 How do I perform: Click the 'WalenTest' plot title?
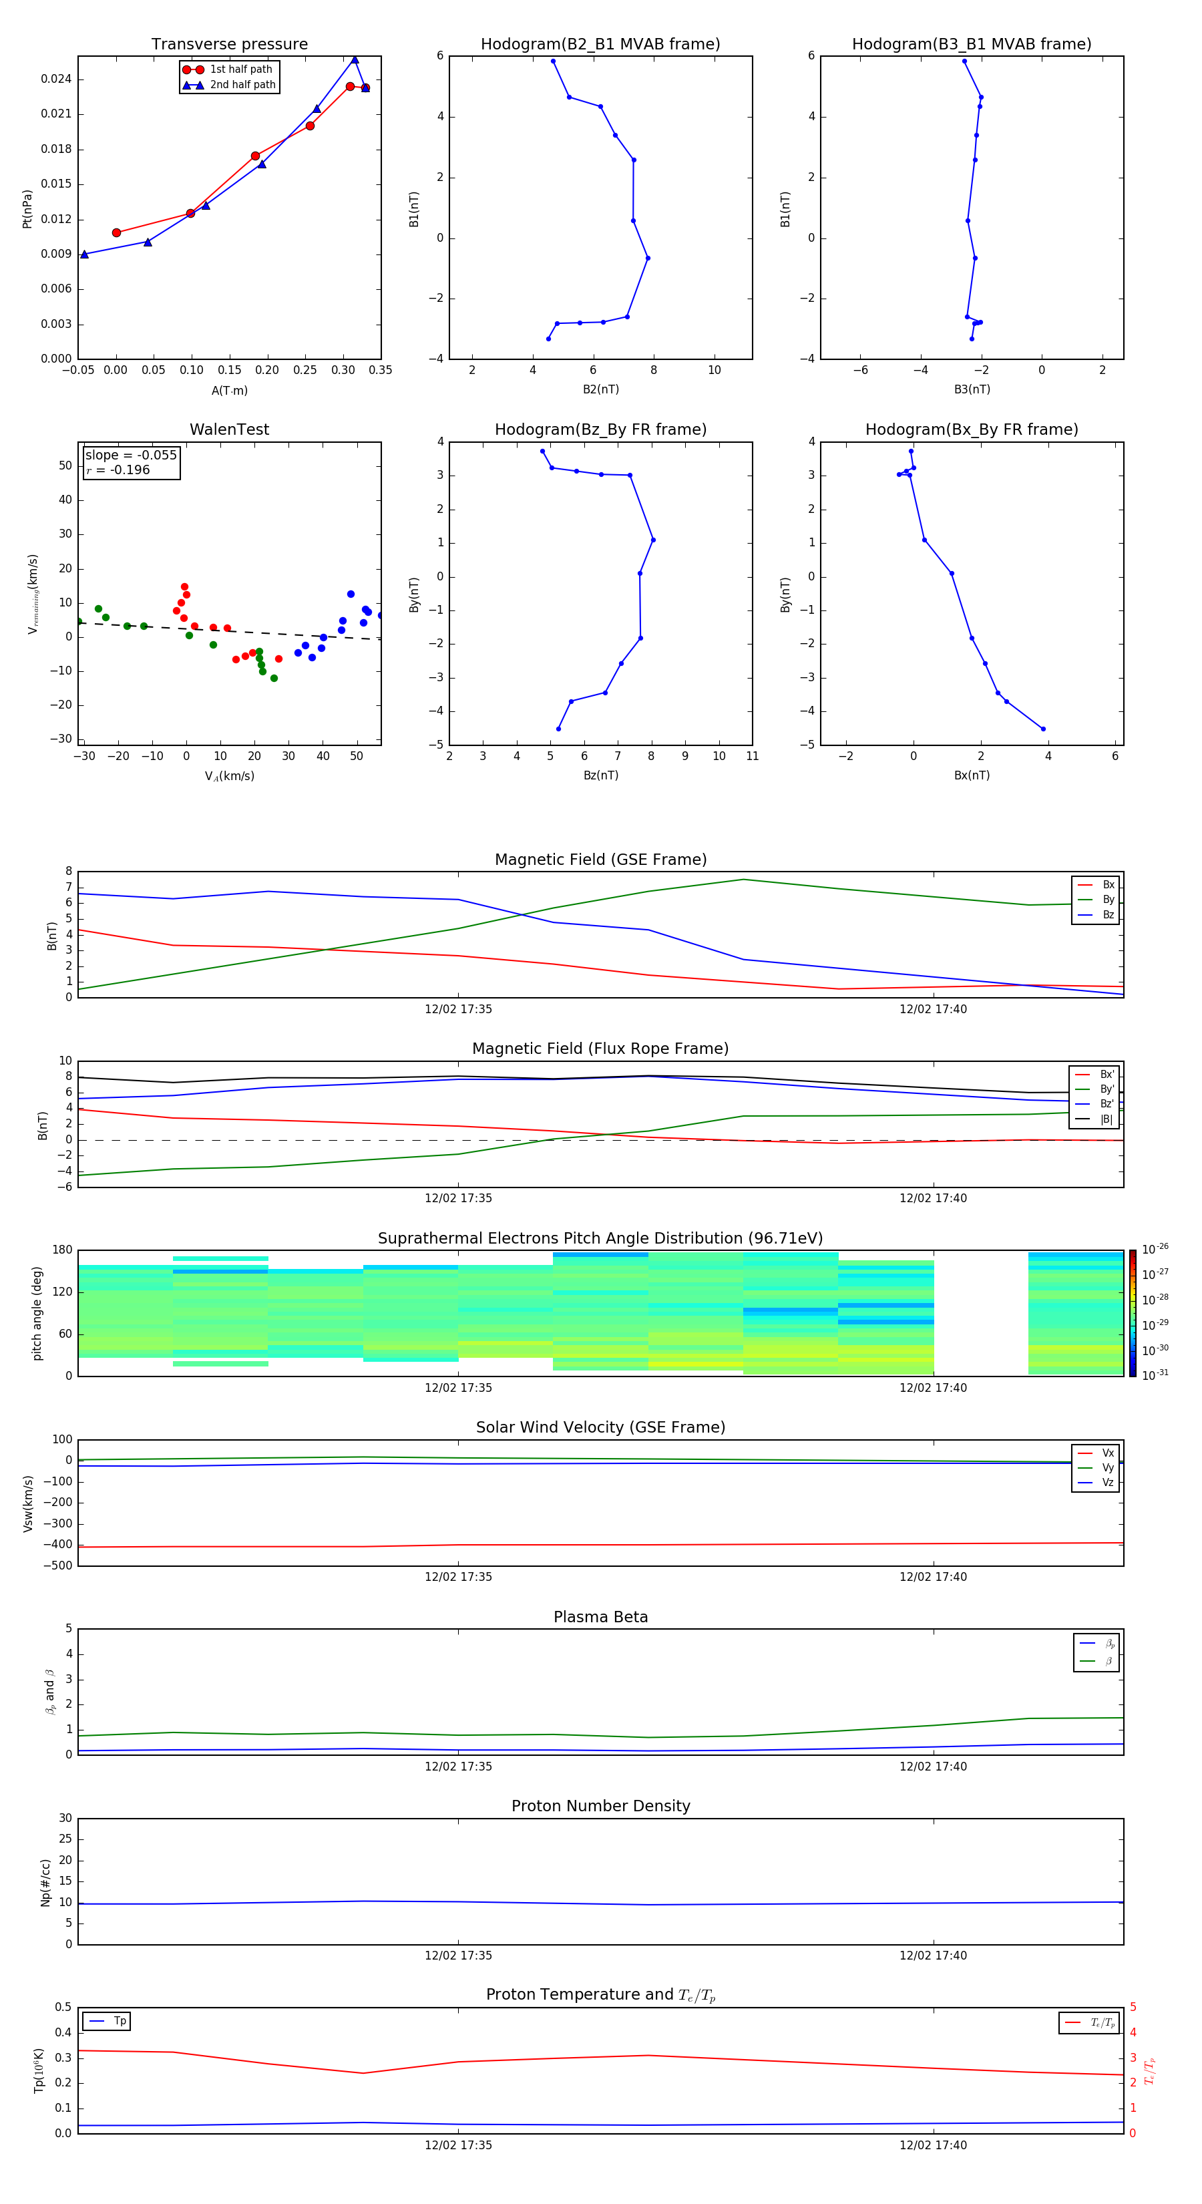(x=229, y=429)
